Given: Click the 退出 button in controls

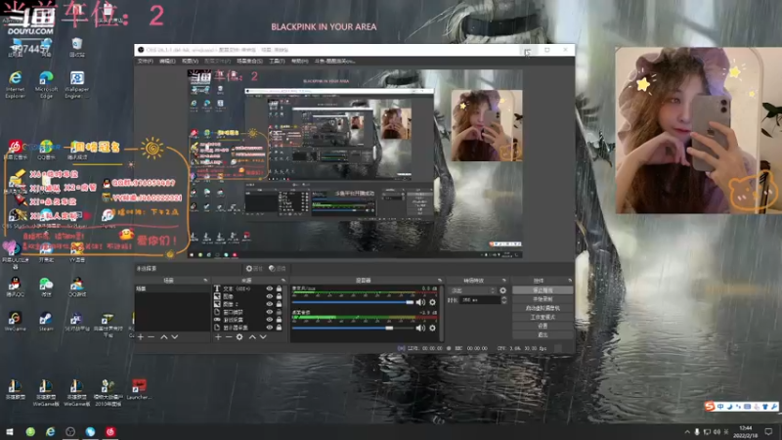Looking at the screenshot, I should pos(543,334).
